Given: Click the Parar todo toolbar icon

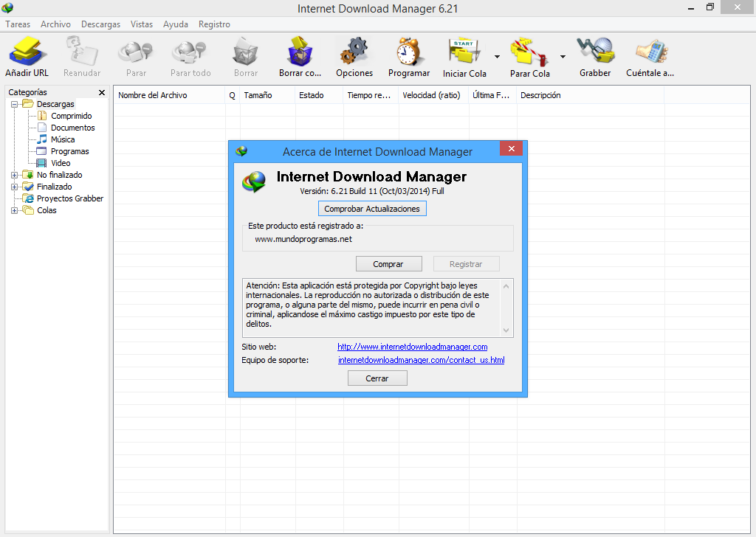Looking at the screenshot, I should click(x=190, y=52).
